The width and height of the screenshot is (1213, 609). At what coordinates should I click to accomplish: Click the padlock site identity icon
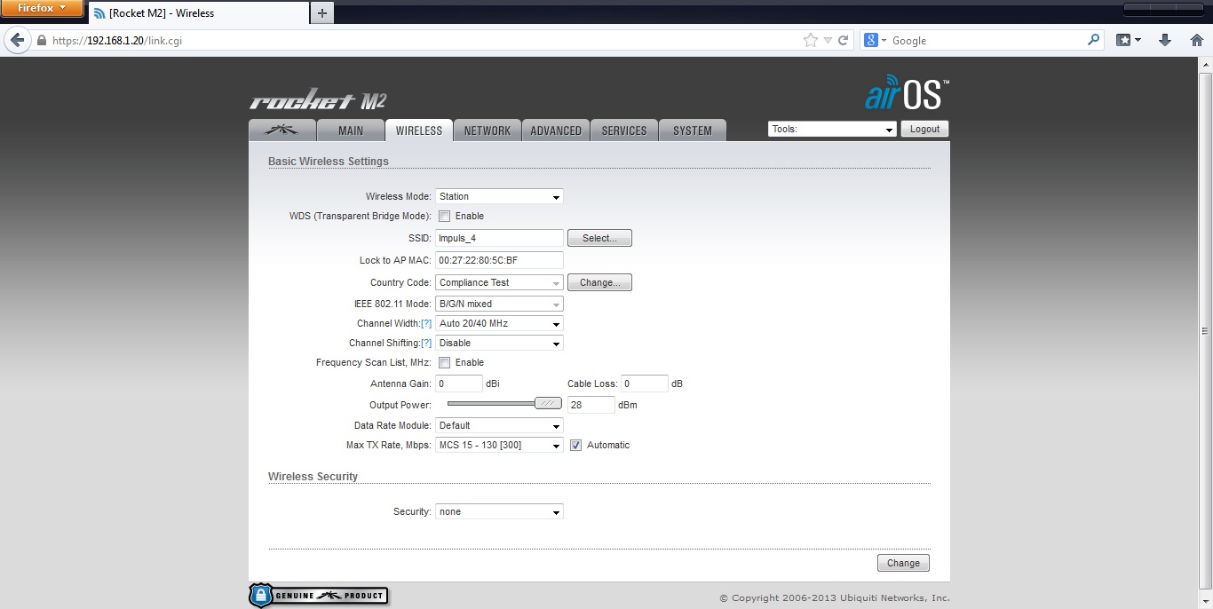click(41, 41)
